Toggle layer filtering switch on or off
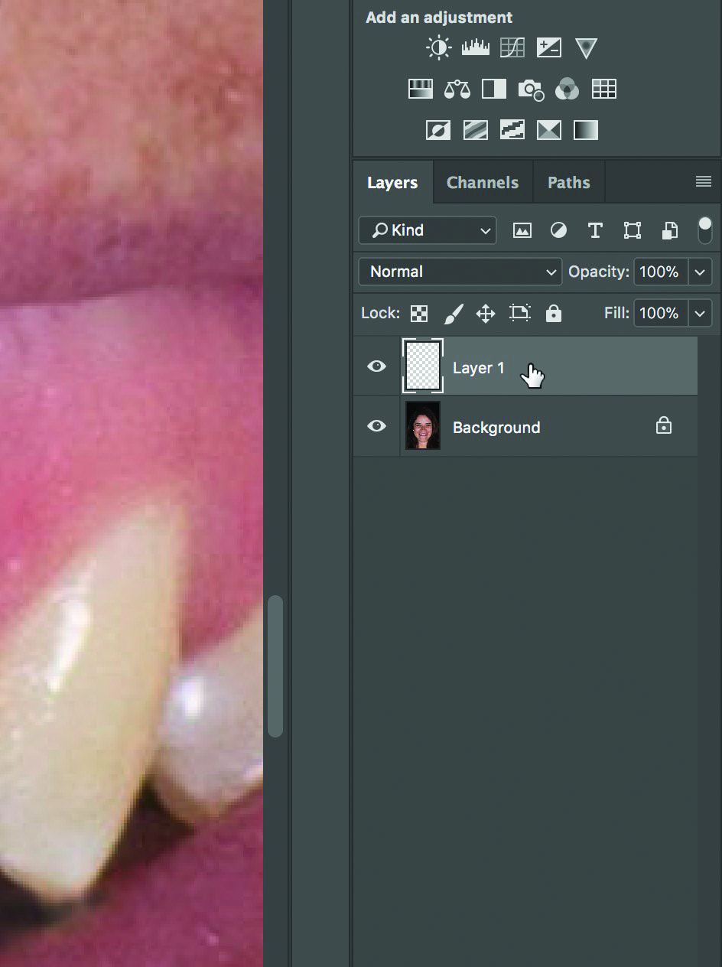722x967 pixels. (x=704, y=230)
